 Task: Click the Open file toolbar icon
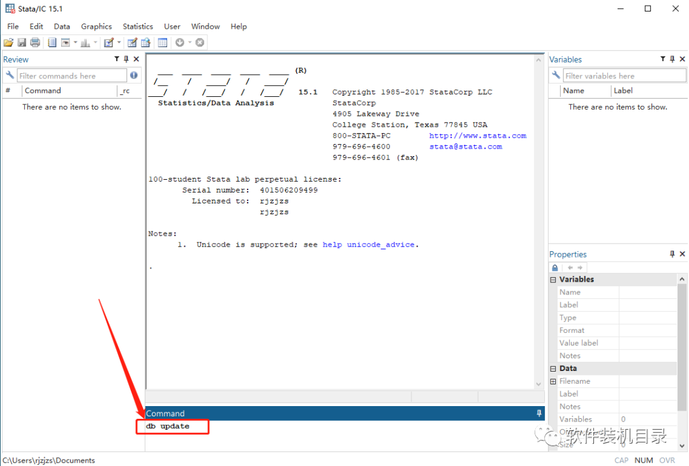pyautogui.click(x=8, y=43)
